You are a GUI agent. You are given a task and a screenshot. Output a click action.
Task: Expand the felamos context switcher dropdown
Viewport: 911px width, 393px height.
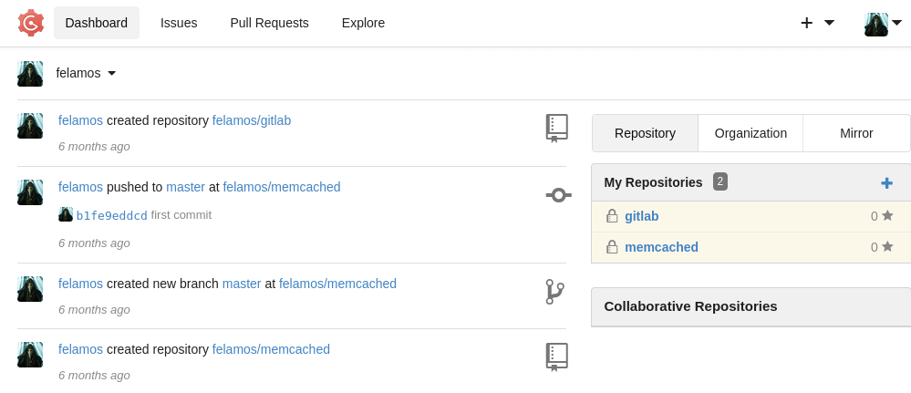(x=86, y=73)
